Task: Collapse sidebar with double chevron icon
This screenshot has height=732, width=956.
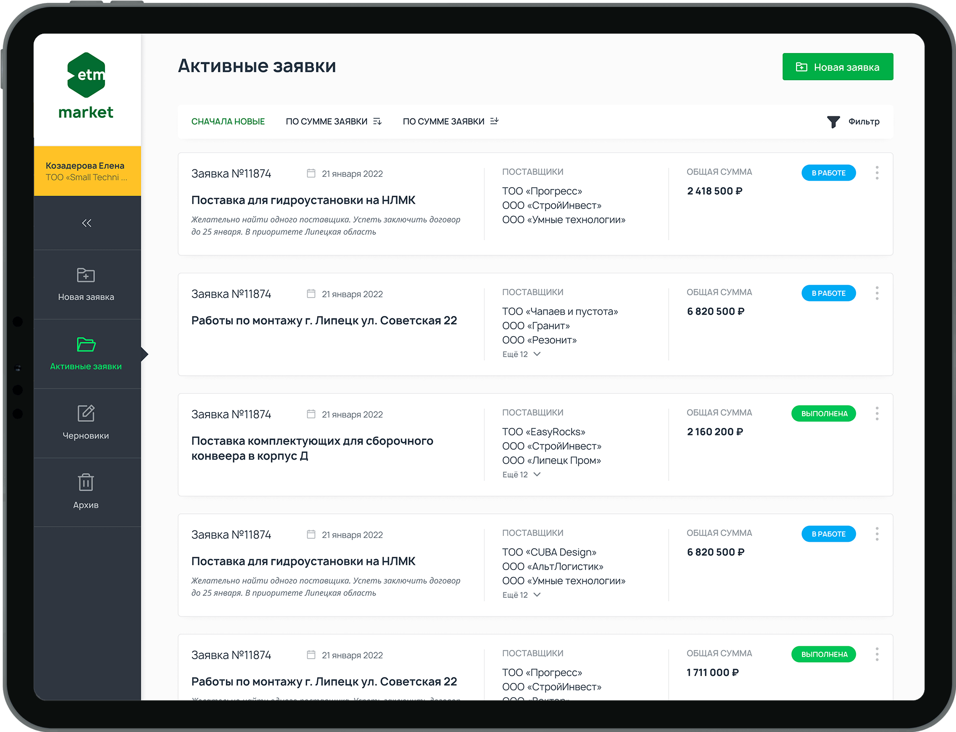Action: click(87, 223)
